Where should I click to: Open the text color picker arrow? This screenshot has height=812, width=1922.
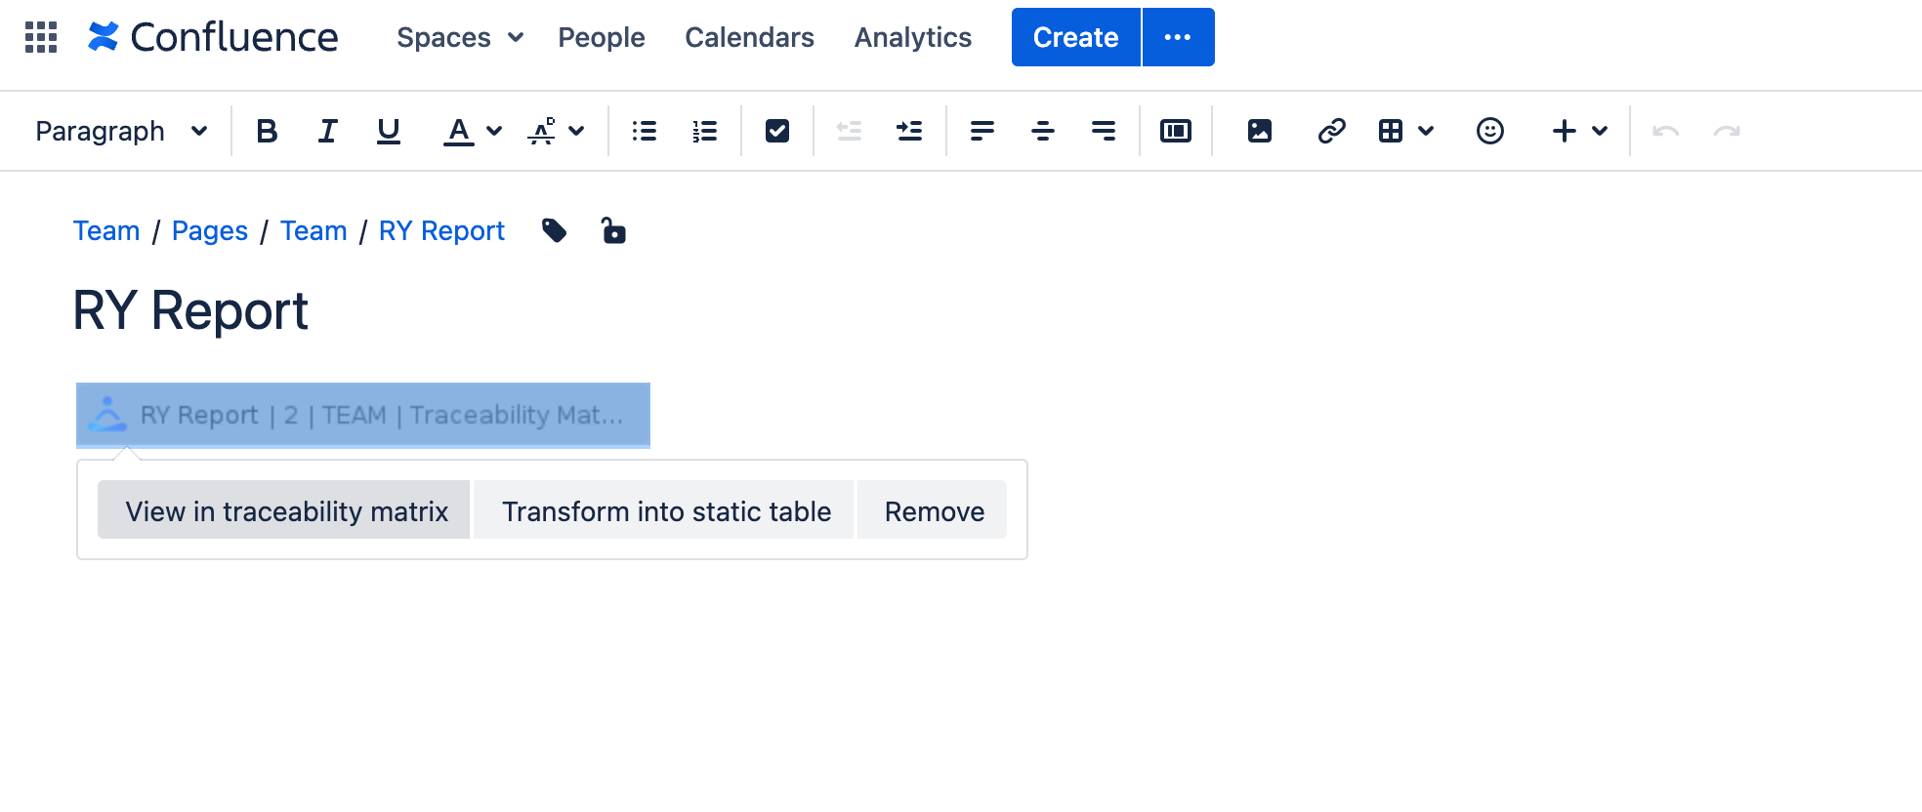click(494, 131)
